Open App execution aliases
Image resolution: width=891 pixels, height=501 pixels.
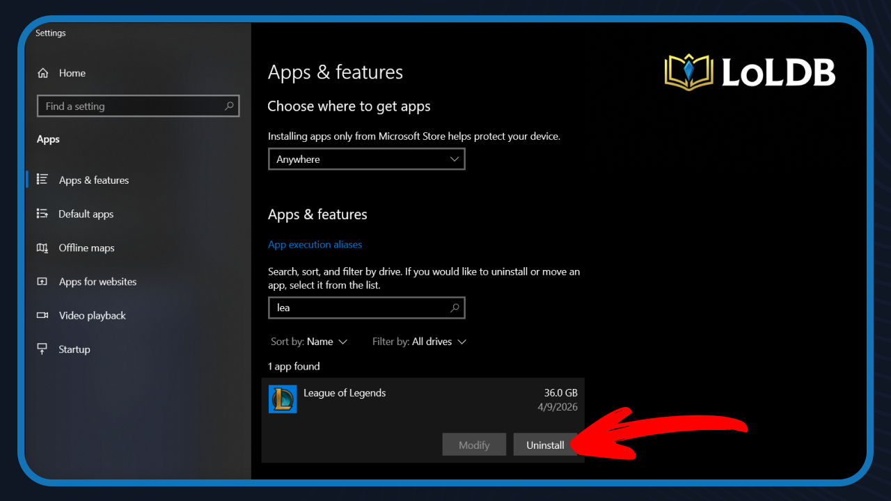(315, 244)
